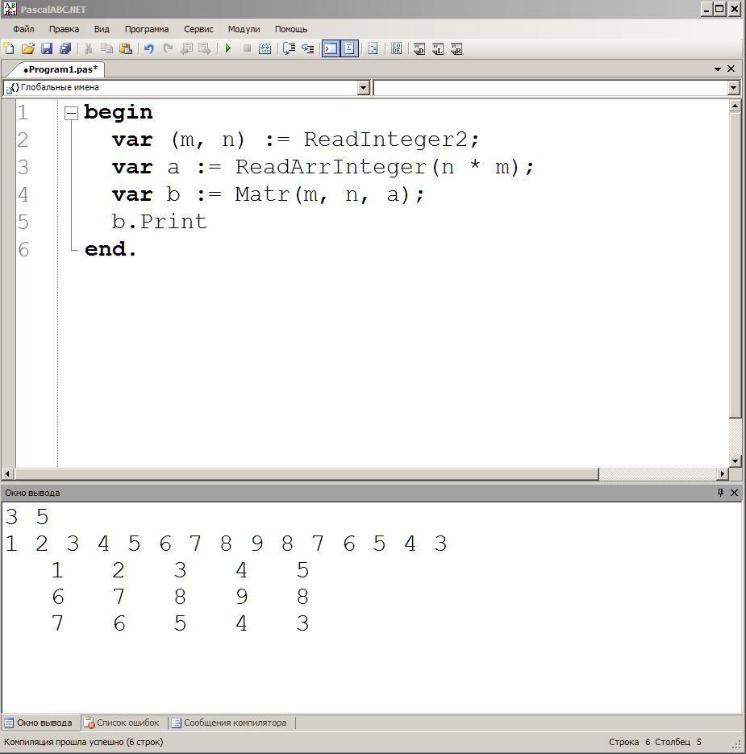Open a file using folder icon
Screen dimensions: 746x754
coord(28,48)
